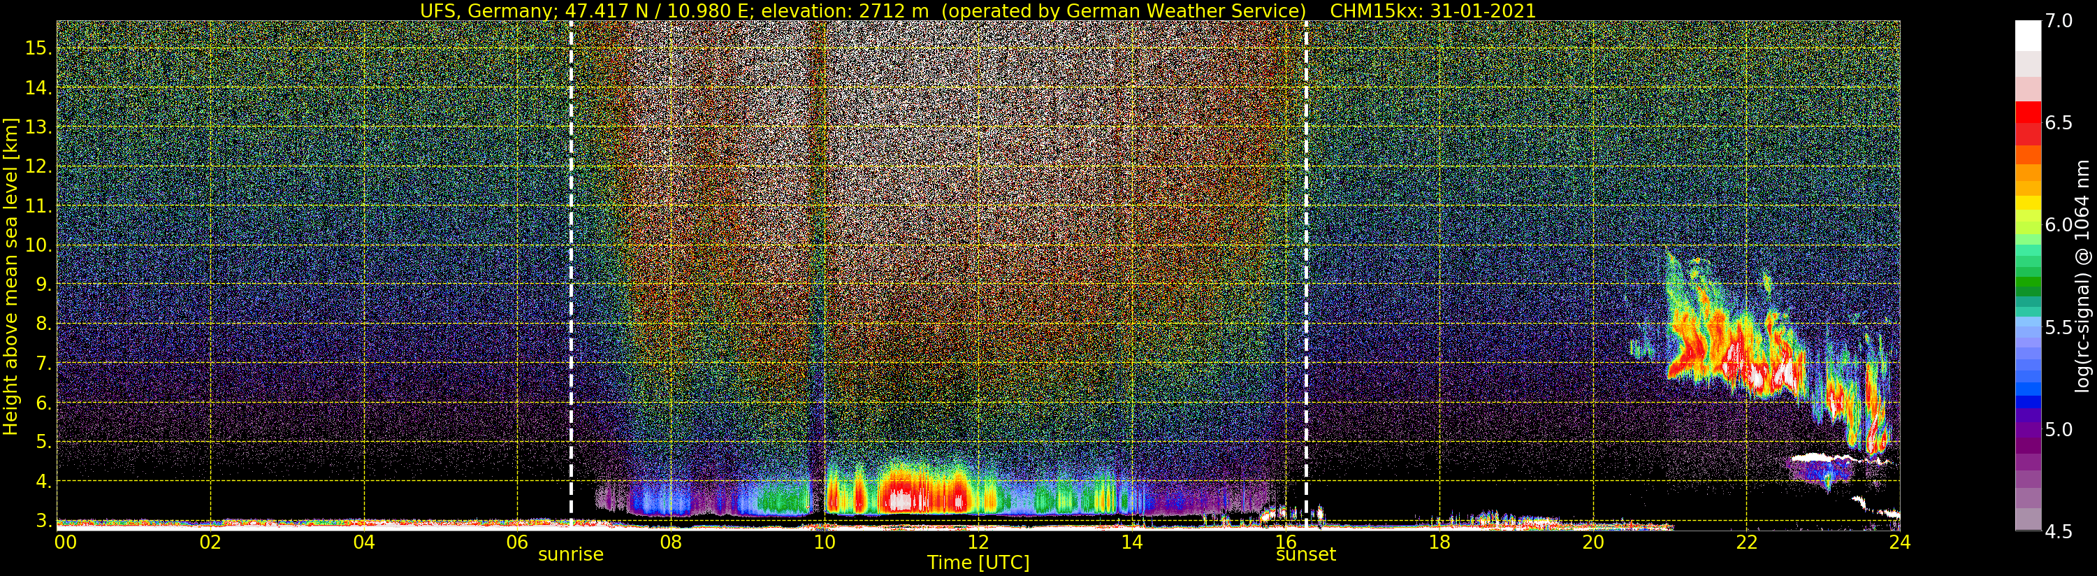Select the time-axis tick "24"

[x=1899, y=542]
